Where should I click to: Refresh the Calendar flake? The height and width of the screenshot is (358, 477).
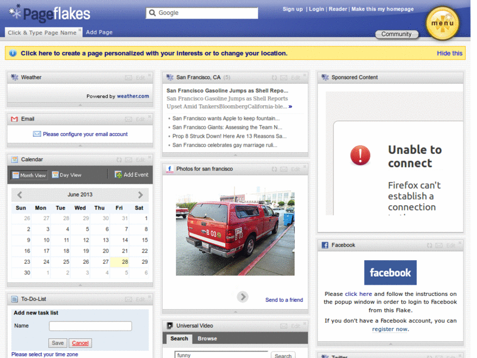[x=119, y=159]
